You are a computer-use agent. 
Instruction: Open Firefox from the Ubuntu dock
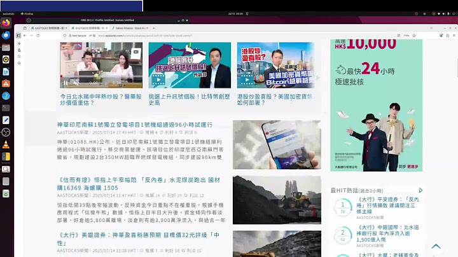click(6, 23)
